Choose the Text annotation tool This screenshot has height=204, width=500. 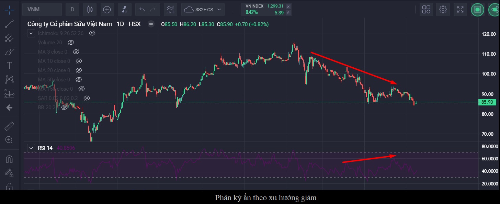click(9, 66)
